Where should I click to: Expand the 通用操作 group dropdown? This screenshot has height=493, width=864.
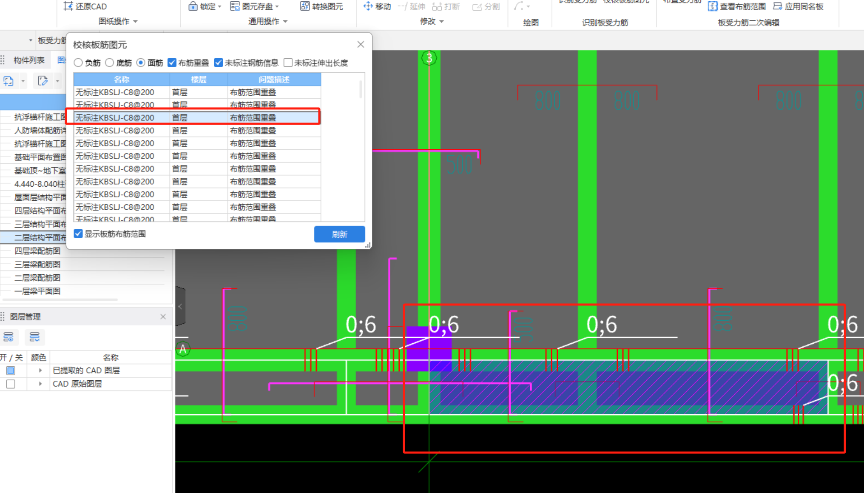point(285,21)
